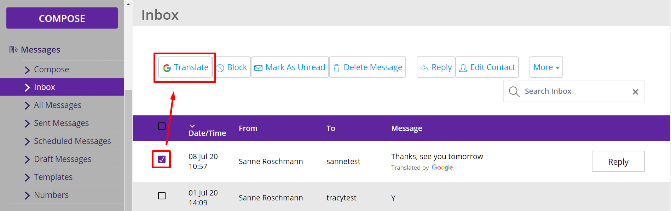Clear the search with the X icon
Viewport: 671px width, 211px height.
(x=635, y=92)
